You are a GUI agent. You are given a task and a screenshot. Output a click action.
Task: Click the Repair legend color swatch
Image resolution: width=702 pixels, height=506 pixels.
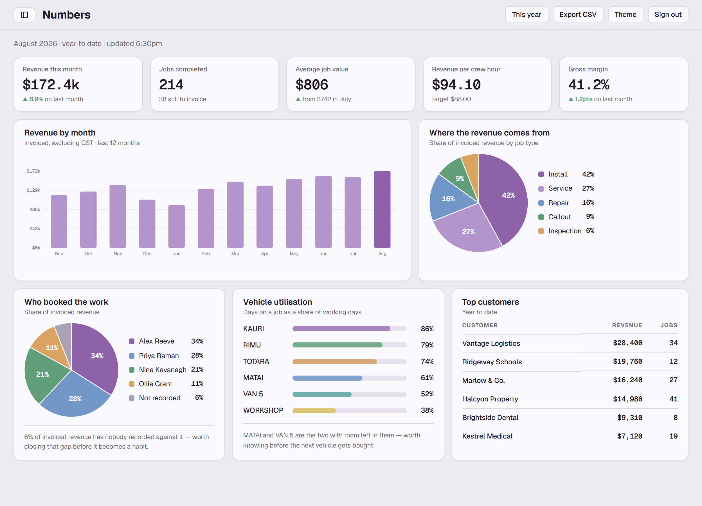coord(541,203)
